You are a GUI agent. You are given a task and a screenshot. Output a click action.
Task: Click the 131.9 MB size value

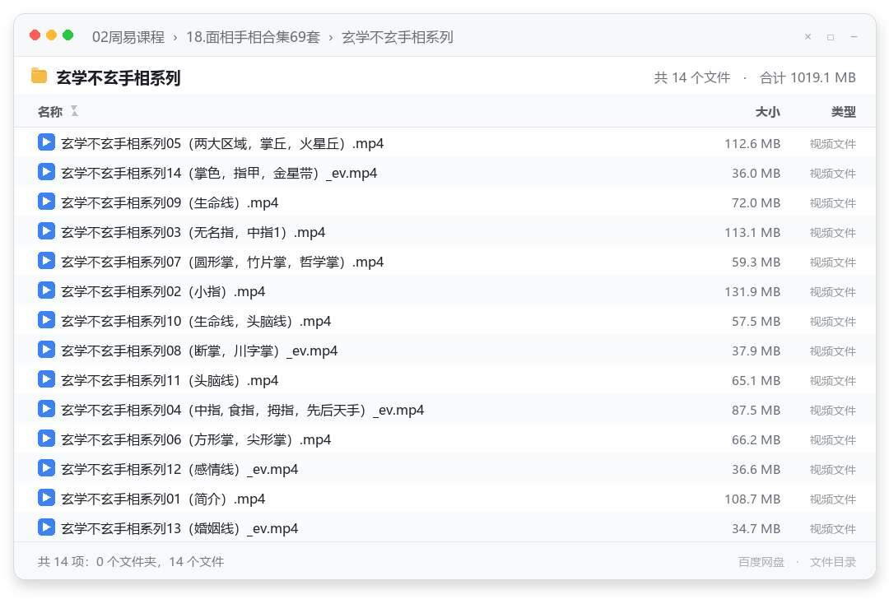click(752, 291)
